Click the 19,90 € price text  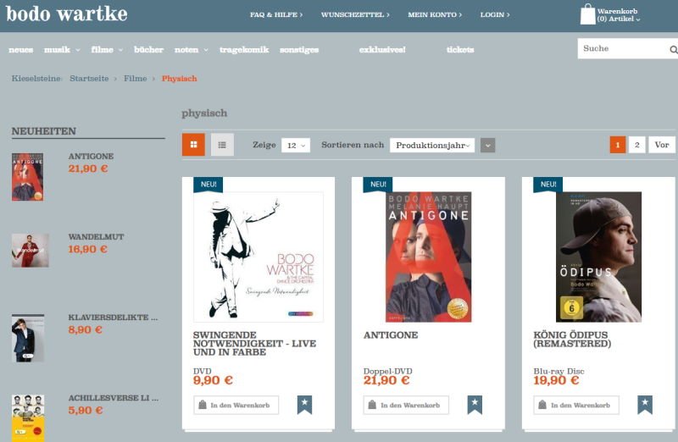click(556, 381)
